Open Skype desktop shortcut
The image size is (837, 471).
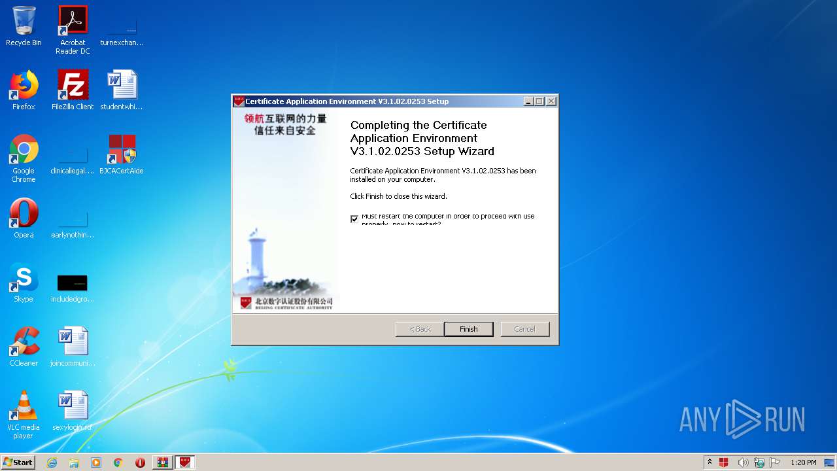pyautogui.click(x=24, y=283)
